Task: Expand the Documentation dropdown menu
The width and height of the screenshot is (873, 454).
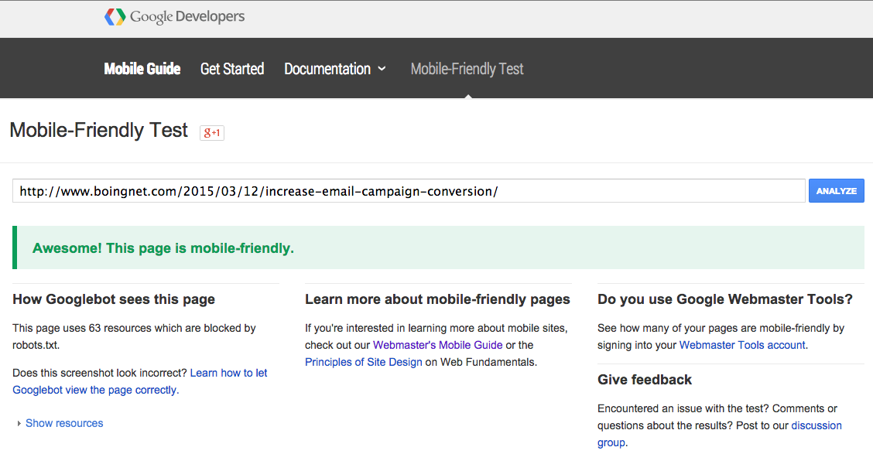Action: coord(335,69)
